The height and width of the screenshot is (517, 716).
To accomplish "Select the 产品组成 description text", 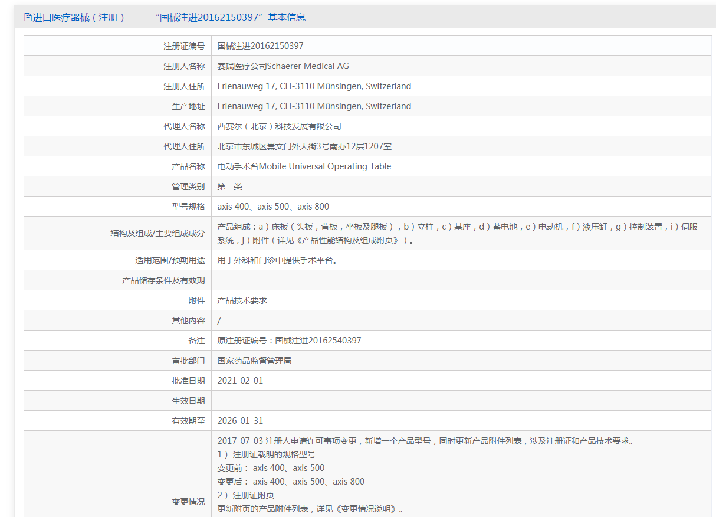I will pos(458,233).
